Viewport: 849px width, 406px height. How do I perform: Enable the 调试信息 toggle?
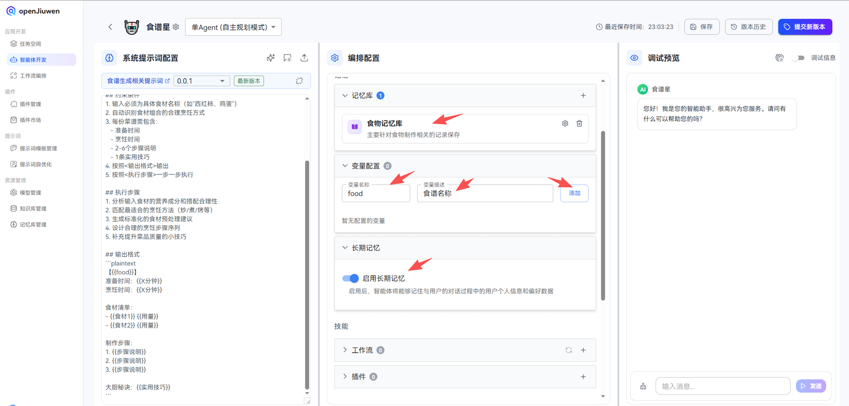pyautogui.click(x=799, y=58)
